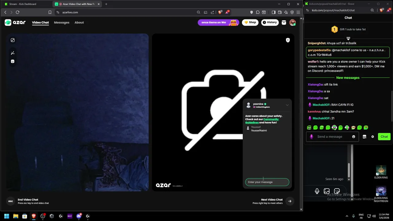This screenshot has height=221, width=393.
Task: Open the ELDEN RING NIGHTREIGN desktop shortcut
Action: 381,195
